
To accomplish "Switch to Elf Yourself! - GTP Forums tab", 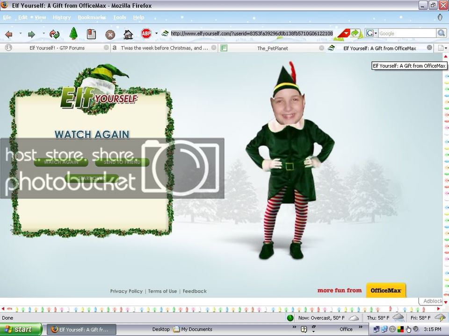I will point(57,48).
